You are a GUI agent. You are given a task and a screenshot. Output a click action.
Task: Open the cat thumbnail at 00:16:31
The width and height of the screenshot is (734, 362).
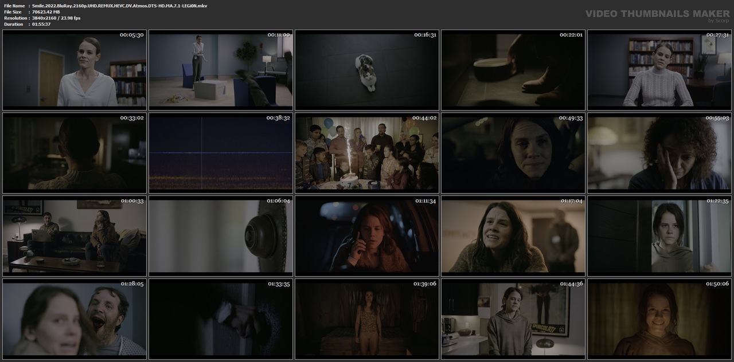coord(367,70)
